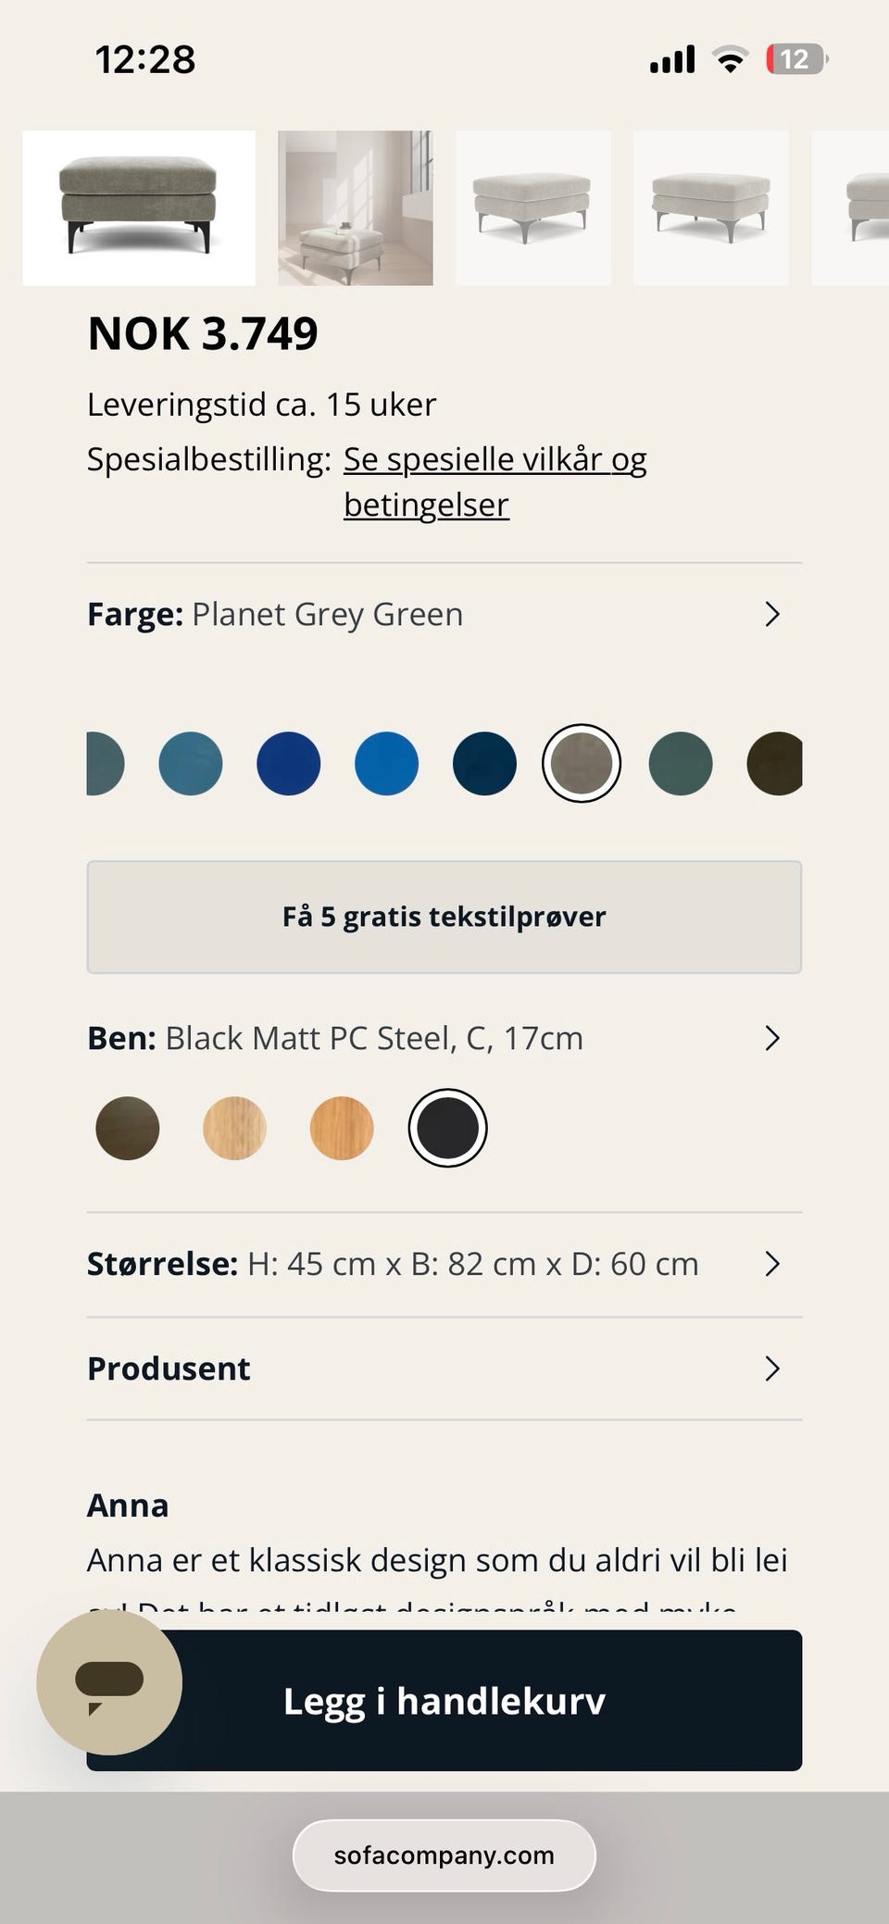Choose the teal green fabric swatch
This screenshot has width=889, height=1924.
coord(681,764)
